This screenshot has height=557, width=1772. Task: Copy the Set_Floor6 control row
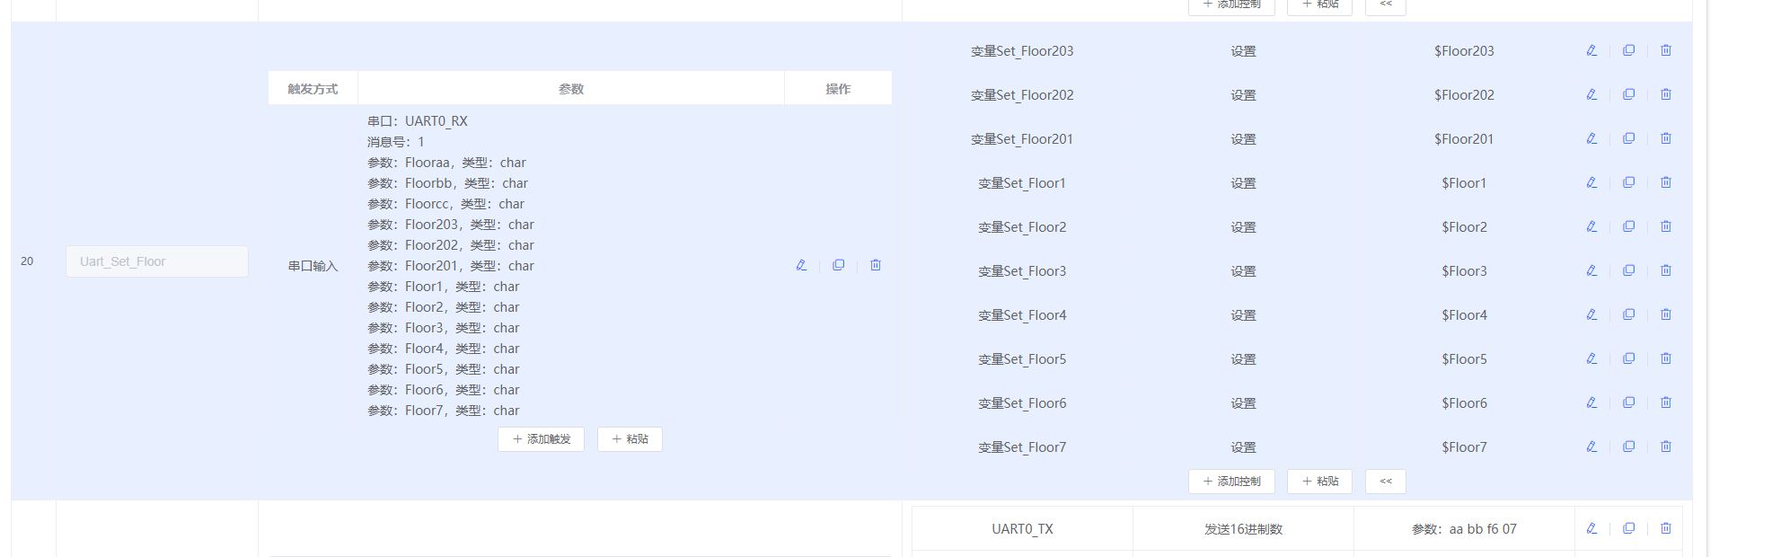[1628, 402]
